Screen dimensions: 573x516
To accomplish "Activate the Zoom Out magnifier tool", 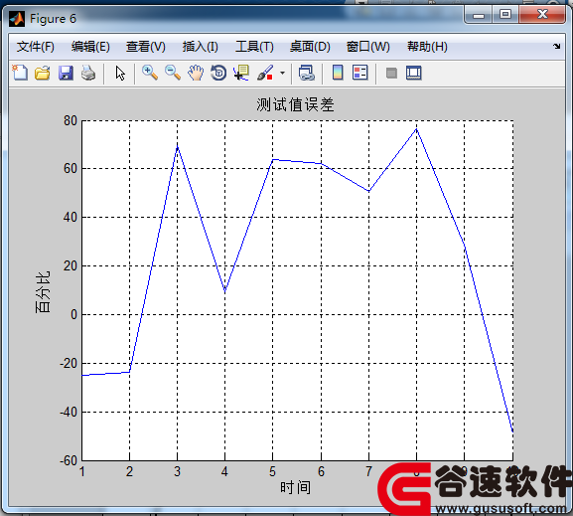I will [173, 73].
